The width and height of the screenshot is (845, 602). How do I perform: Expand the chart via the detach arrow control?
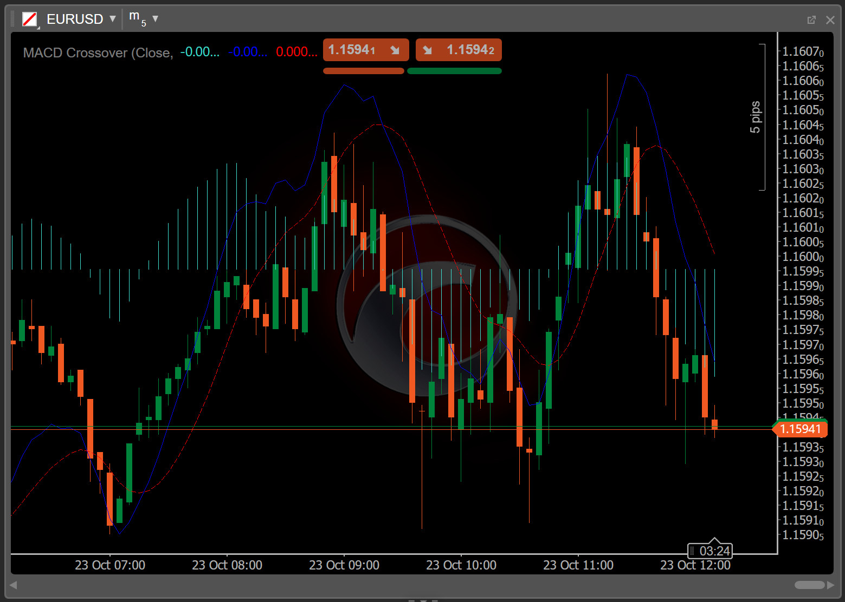(x=811, y=19)
